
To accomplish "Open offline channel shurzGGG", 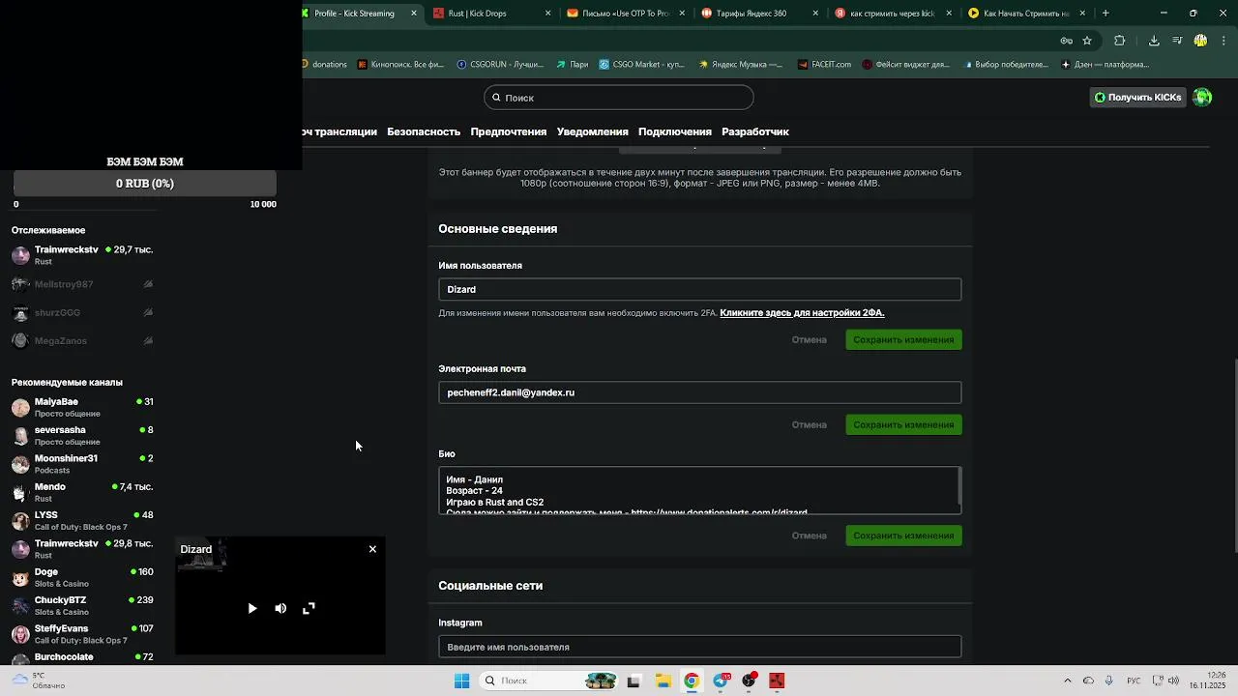I will point(82,312).
